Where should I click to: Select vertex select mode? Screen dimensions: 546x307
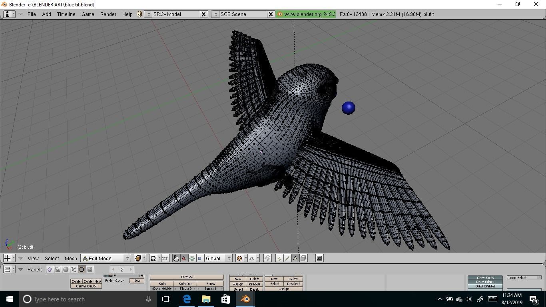click(x=279, y=258)
